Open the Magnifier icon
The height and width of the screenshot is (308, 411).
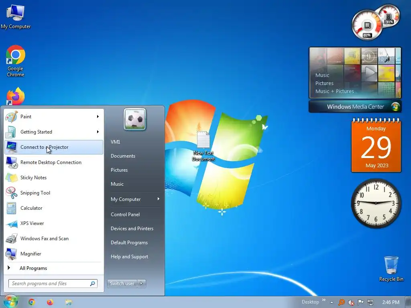pos(12,254)
